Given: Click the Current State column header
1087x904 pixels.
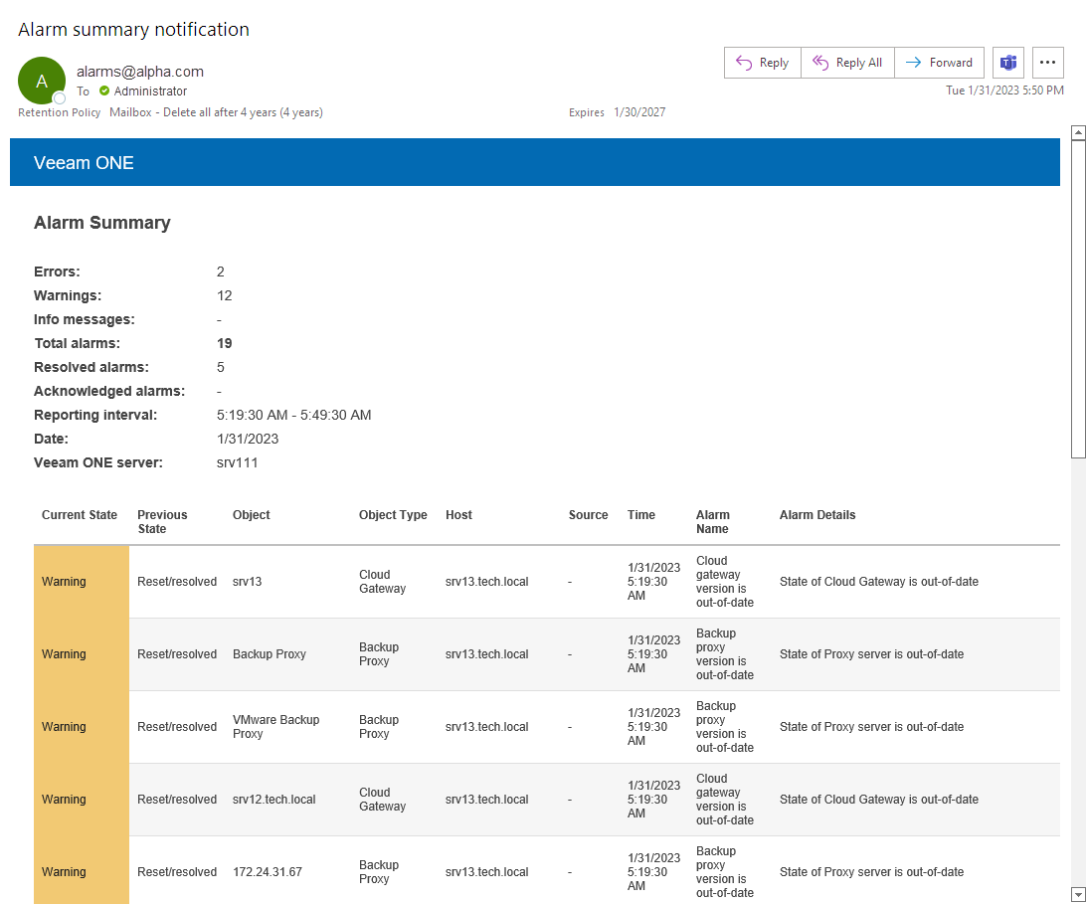Looking at the screenshot, I should coord(79,515).
